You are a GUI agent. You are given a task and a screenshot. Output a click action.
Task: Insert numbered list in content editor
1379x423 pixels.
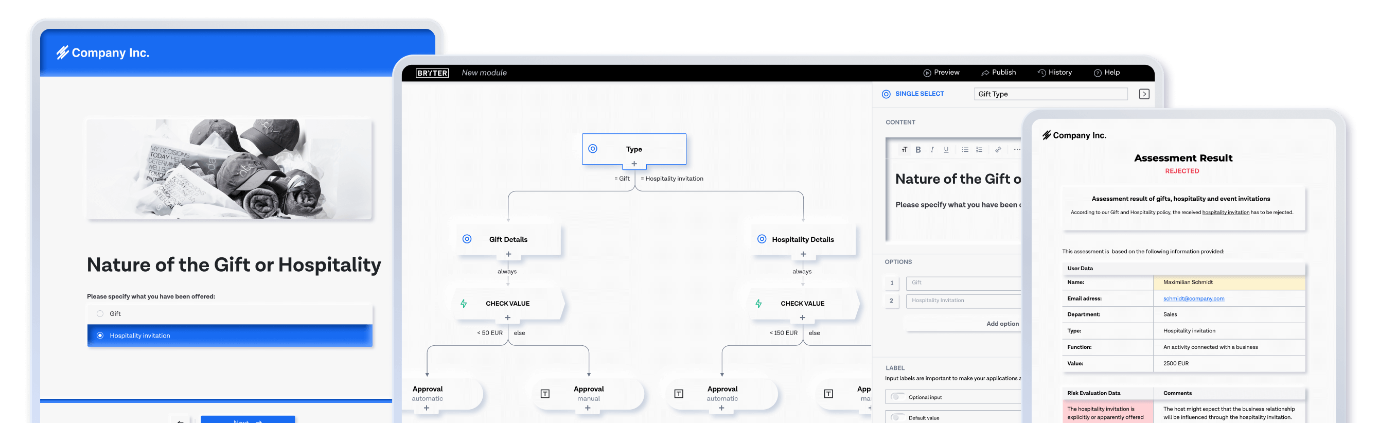(979, 150)
